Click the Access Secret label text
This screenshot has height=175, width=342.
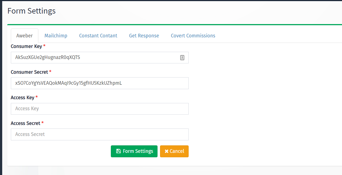coord(26,123)
